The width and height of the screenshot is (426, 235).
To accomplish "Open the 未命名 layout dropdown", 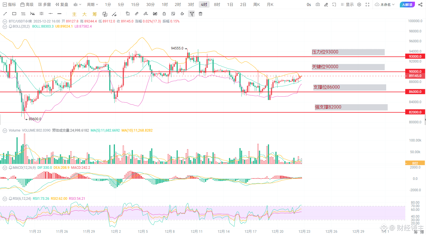I will (x=385, y=5).
